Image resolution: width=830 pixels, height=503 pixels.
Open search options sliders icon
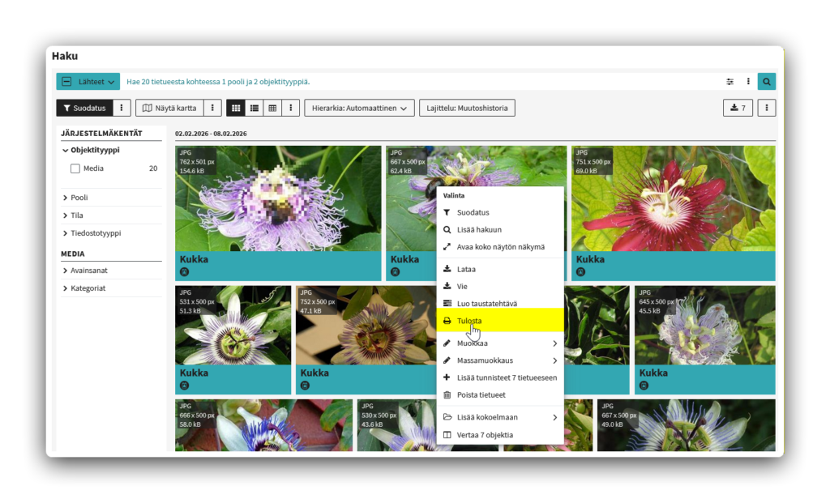click(729, 82)
